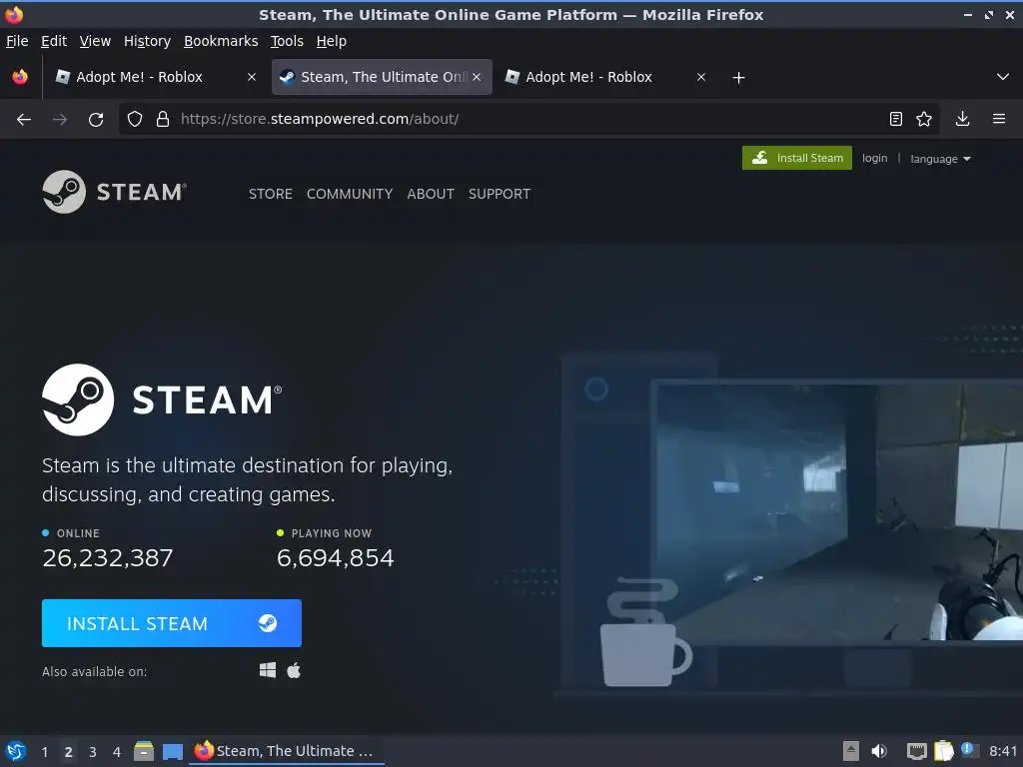Open the clipboard manager tray icon
Viewport: 1023px width, 767px height.
944,751
